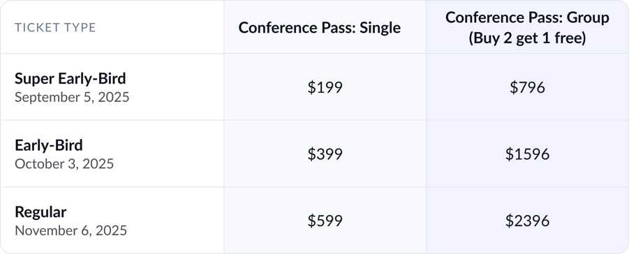
Task: Click the Early-Bird row first cell
Action: [112, 154]
